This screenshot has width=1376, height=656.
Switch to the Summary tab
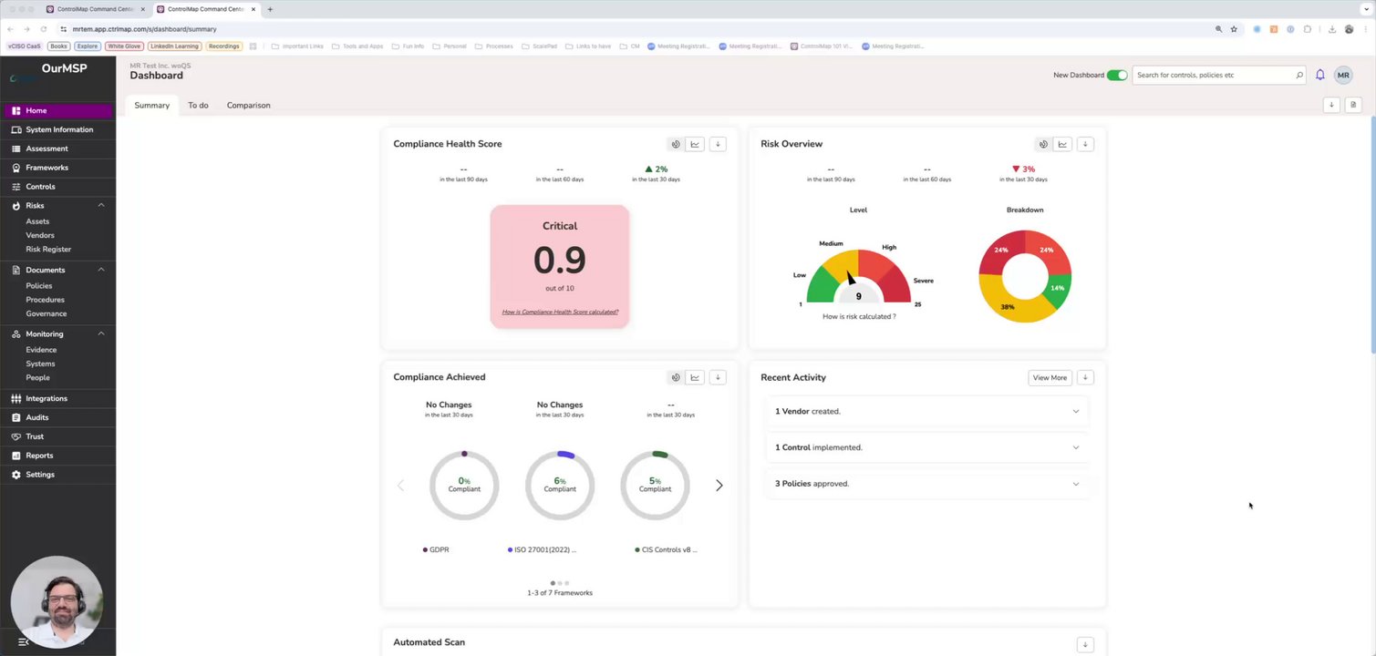[x=151, y=105]
